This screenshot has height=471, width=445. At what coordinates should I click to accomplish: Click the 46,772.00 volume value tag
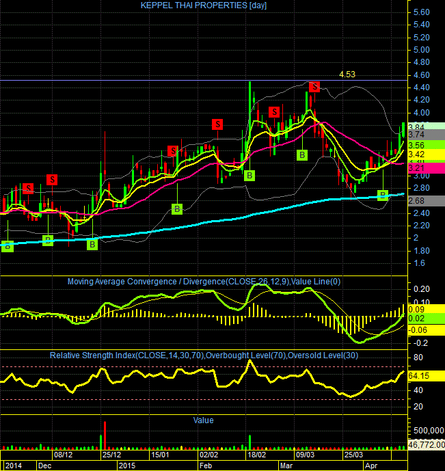pyautogui.click(x=426, y=444)
